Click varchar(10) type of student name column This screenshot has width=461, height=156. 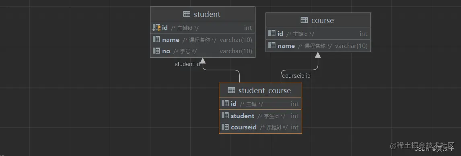tap(236, 40)
